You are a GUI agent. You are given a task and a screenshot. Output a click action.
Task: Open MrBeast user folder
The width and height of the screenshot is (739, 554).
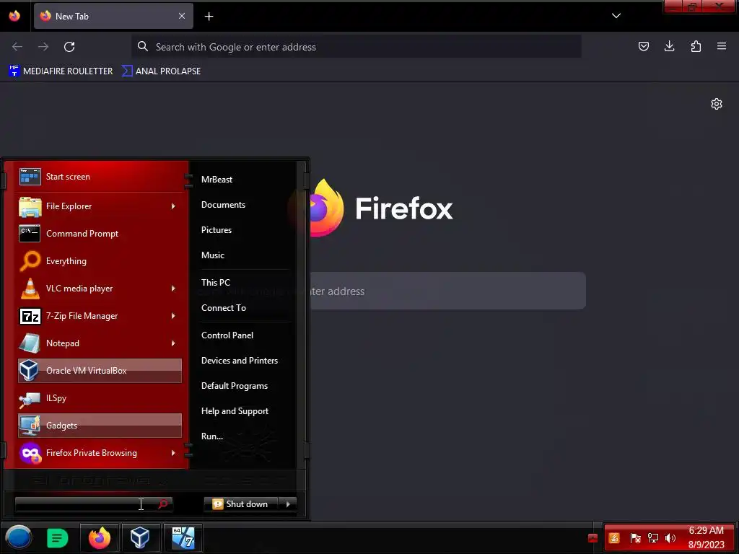(217, 180)
